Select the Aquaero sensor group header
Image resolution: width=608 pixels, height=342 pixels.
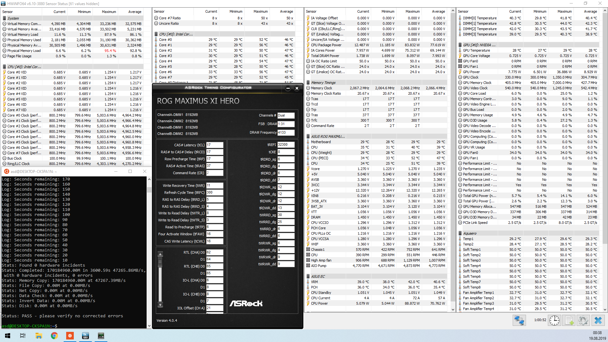click(x=470, y=233)
